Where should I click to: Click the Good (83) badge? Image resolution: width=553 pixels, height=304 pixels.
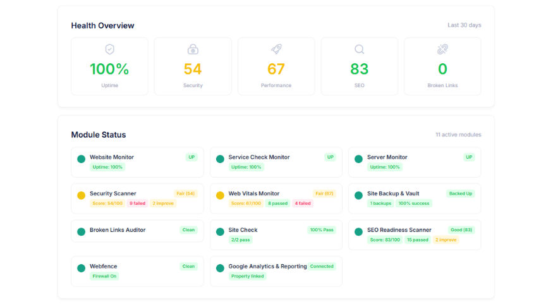[461, 230]
